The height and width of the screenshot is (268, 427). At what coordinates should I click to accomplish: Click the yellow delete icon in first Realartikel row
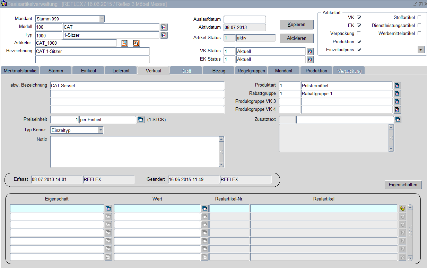[402, 208]
